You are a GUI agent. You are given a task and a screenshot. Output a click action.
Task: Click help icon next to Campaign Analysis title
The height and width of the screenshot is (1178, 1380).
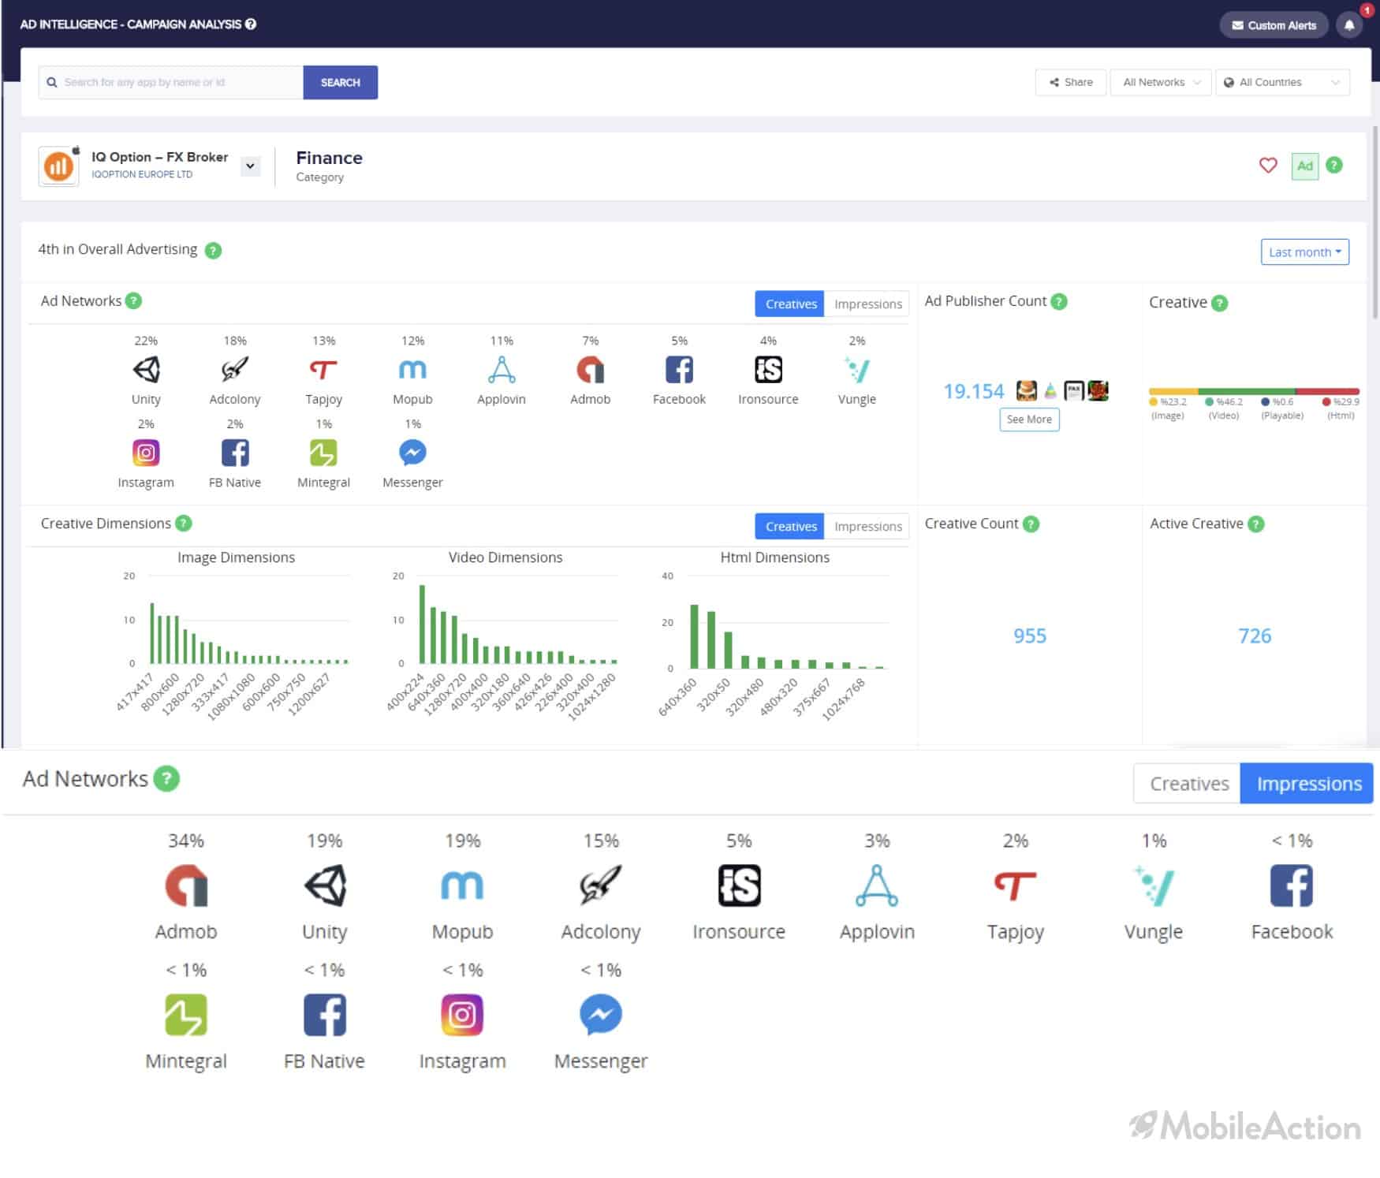point(251,24)
